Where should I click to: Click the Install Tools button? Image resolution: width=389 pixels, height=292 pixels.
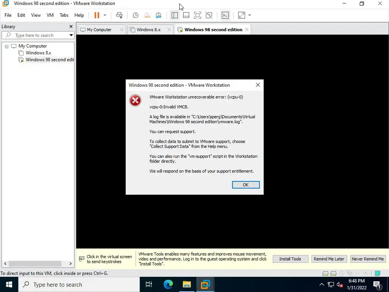coord(290,259)
